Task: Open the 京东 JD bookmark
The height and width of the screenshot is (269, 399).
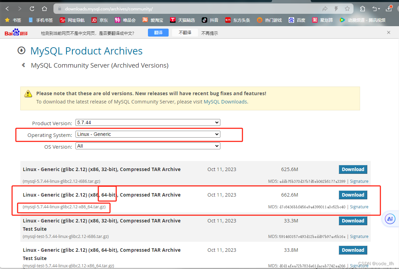Action: [x=100, y=20]
